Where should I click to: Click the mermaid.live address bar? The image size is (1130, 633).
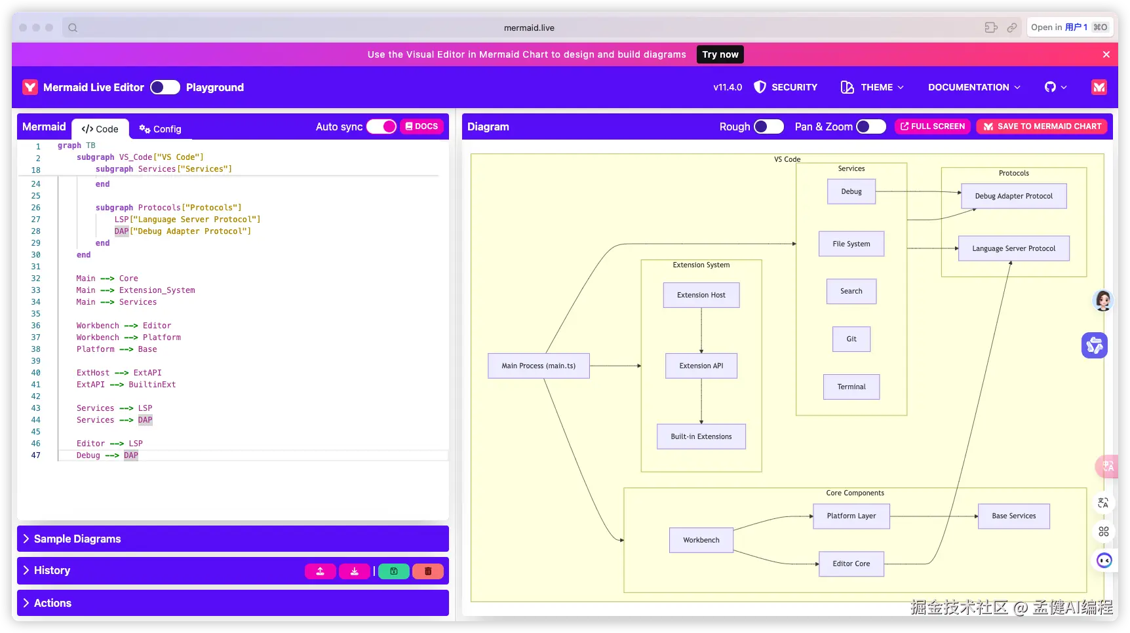tap(529, 28)
